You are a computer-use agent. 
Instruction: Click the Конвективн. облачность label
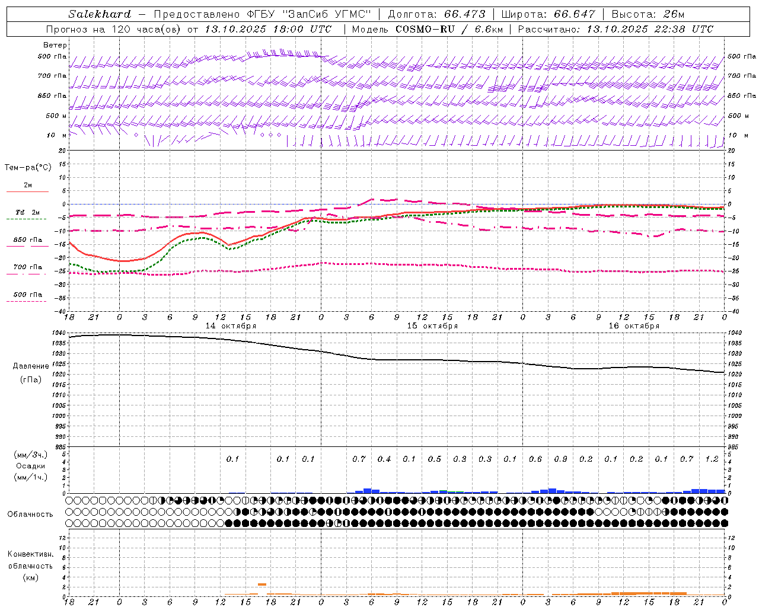tap(30, 560)
